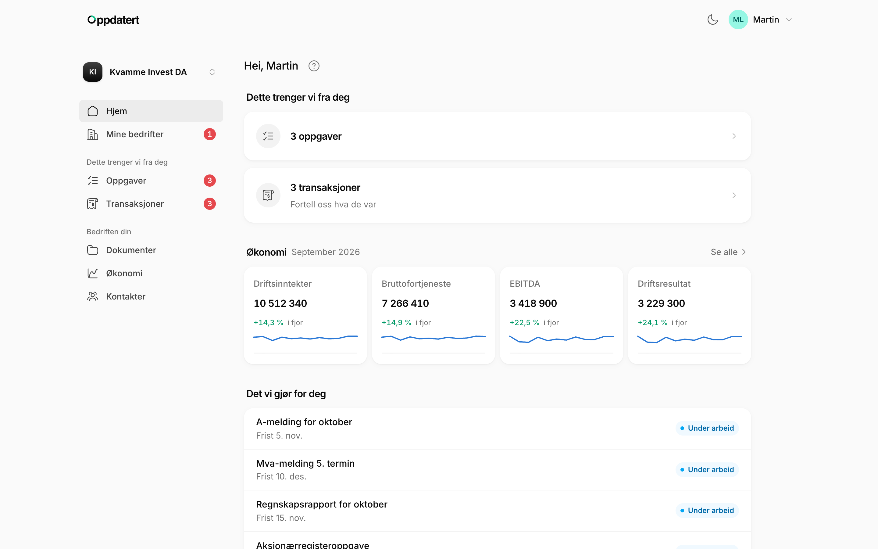Click the Oppdatert logo

tap(113, 20)
